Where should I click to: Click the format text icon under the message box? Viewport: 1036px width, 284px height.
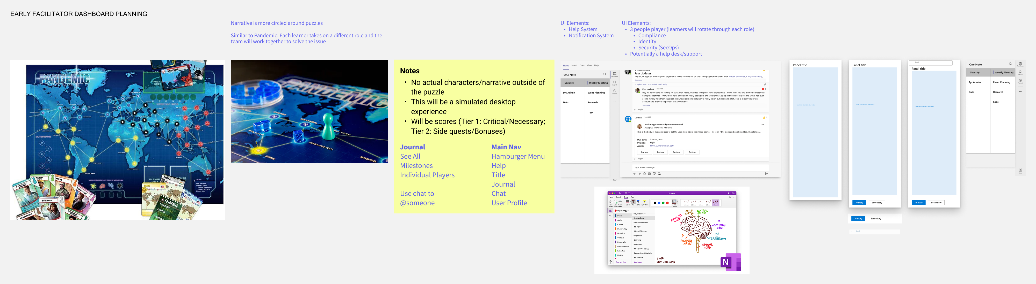click(635, 174)
